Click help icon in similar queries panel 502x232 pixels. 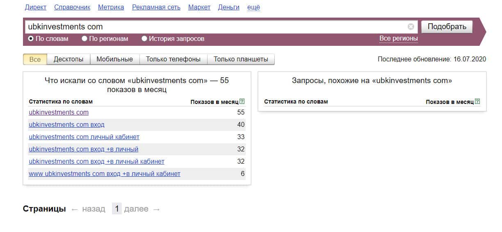click(477, 101)
